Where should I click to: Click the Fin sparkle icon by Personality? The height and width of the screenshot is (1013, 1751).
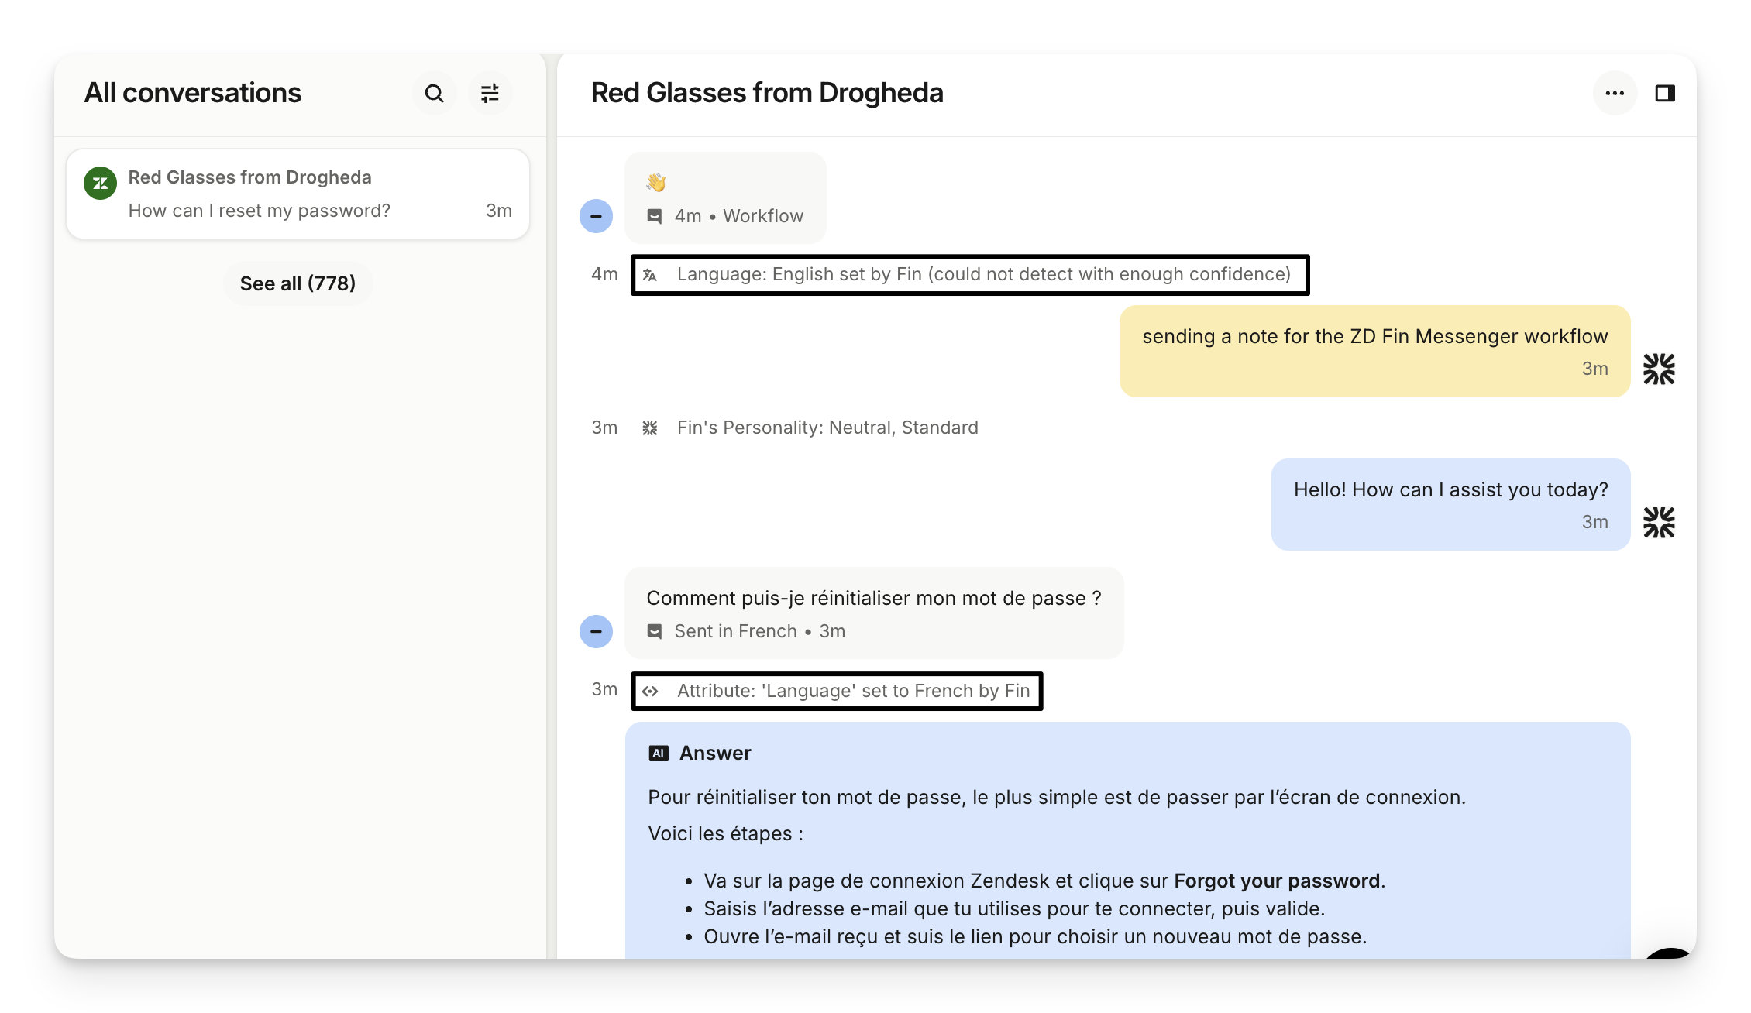click(x=650, y=428)
